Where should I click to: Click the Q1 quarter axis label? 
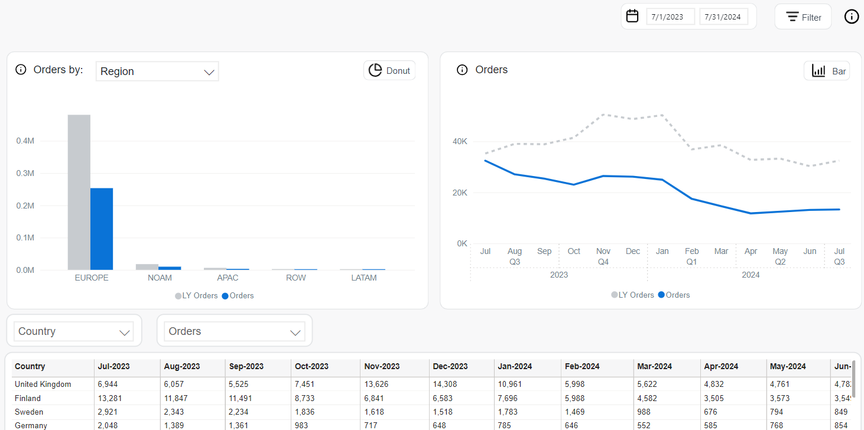pos(692,262)
